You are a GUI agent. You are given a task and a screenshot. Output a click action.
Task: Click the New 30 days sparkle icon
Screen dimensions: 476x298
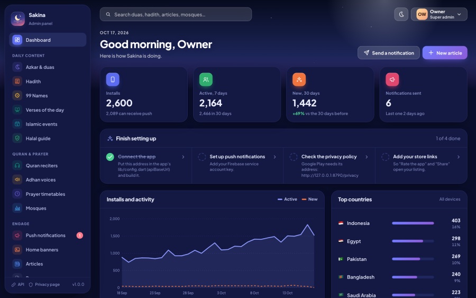click(x=299, y=79)
